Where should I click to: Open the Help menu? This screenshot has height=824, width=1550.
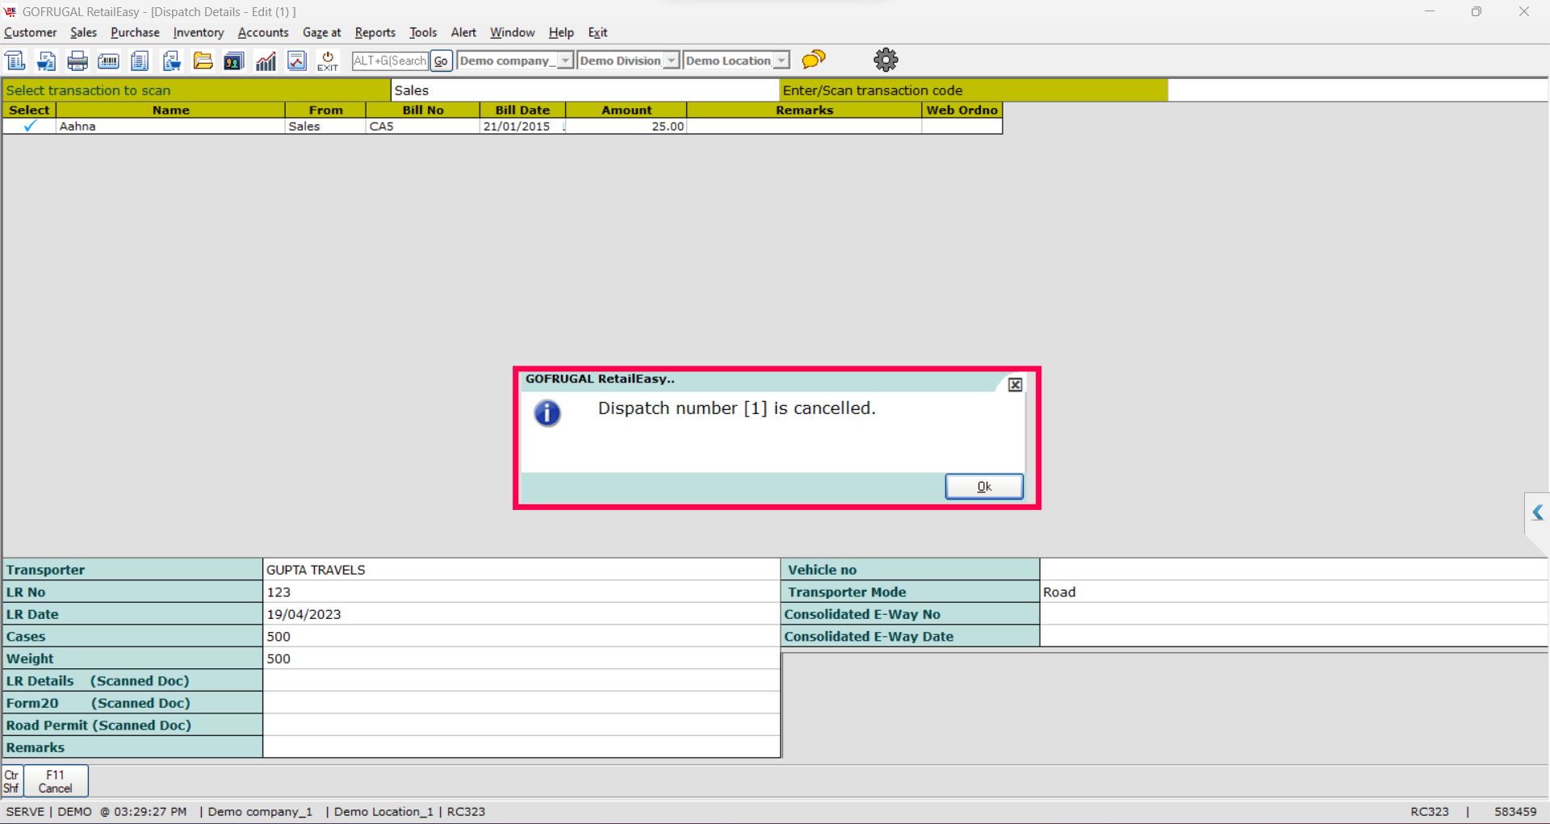click(561, 32)
